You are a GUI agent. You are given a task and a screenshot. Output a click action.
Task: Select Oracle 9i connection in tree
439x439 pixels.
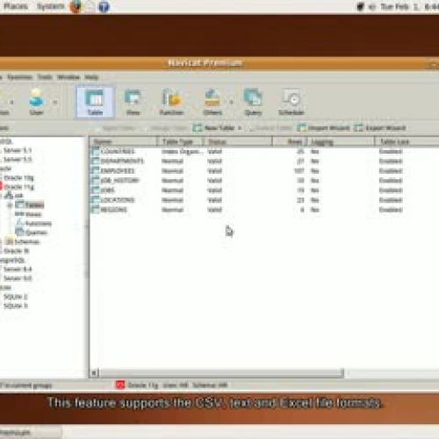pos(16,251)
